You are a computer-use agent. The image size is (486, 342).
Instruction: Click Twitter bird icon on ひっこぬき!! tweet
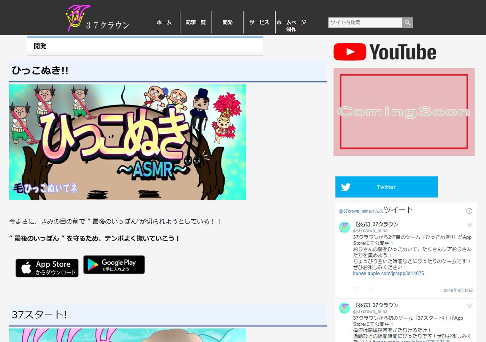coord(470,225)
